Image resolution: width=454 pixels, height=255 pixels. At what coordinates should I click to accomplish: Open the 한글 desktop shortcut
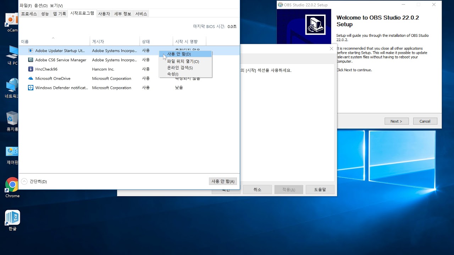click(x=12, y=220)
